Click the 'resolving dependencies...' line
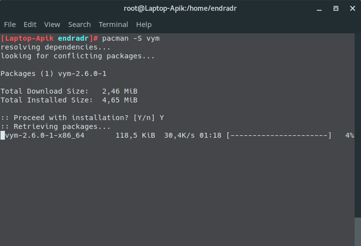Screen dimensions: 361x246 tap(56, 48)
